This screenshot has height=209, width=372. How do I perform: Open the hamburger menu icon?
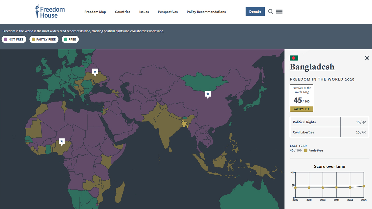pos(279,12)
